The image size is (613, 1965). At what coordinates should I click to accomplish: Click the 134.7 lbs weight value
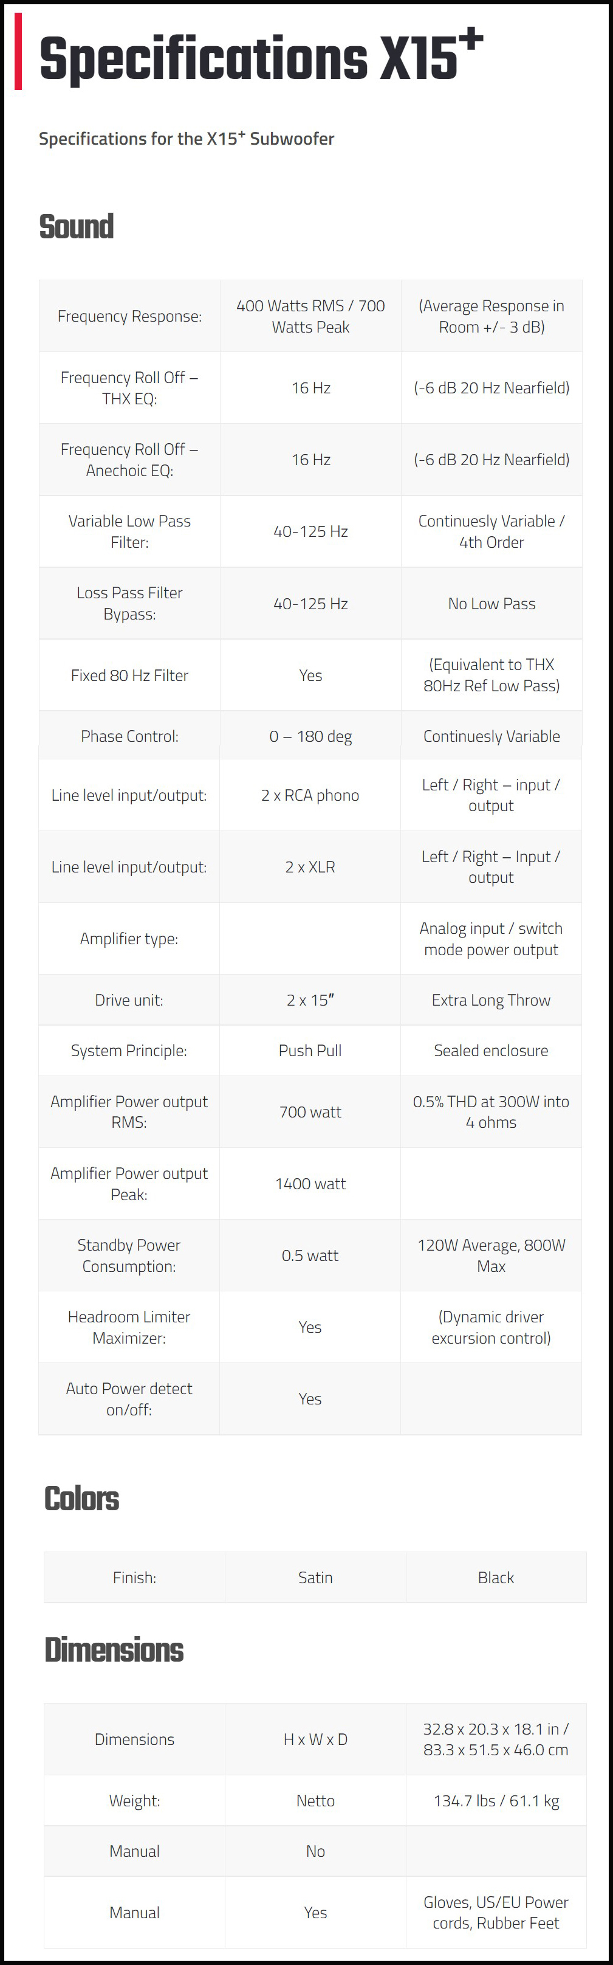point(496,1800)
